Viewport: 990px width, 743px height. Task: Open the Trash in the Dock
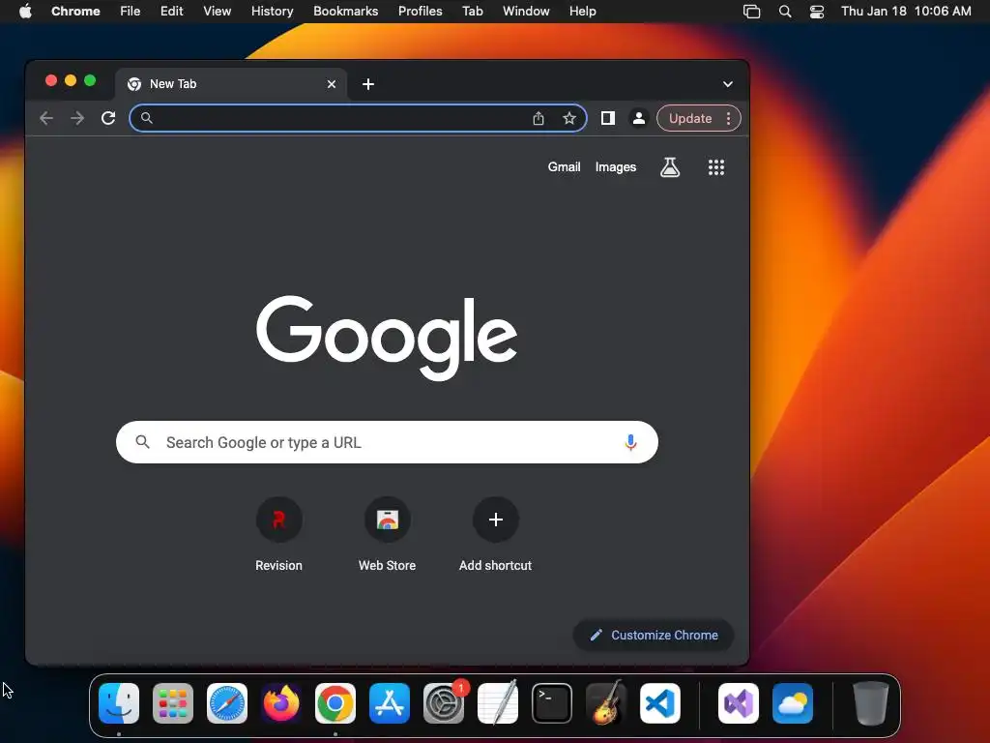coord(871,703)
